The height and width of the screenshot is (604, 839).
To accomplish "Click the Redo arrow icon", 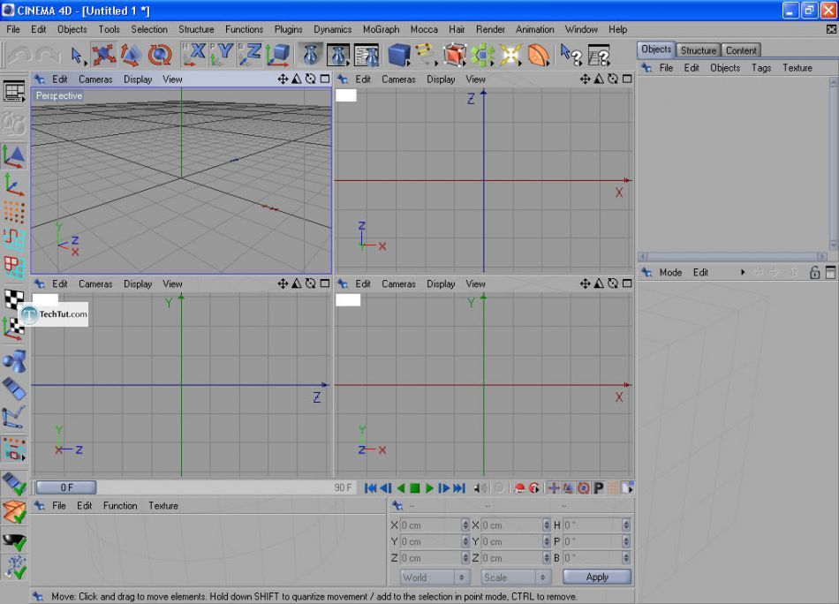I will click(x=49, y=55).
